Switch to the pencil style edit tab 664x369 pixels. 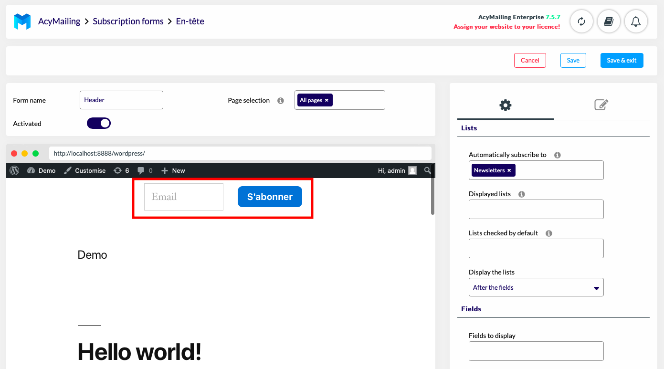pyautogui.click(x=601, y=105)
